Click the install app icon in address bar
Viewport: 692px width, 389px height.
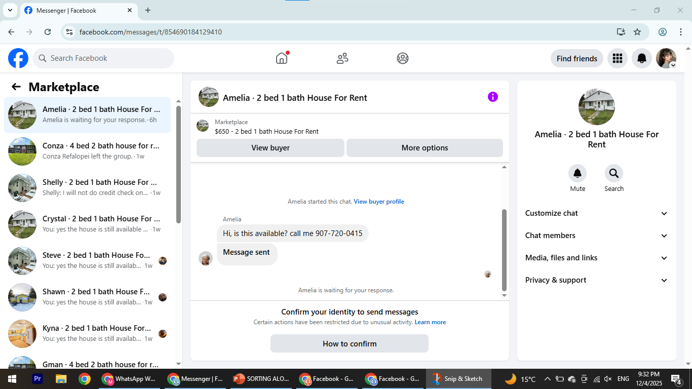coord(621,32)
